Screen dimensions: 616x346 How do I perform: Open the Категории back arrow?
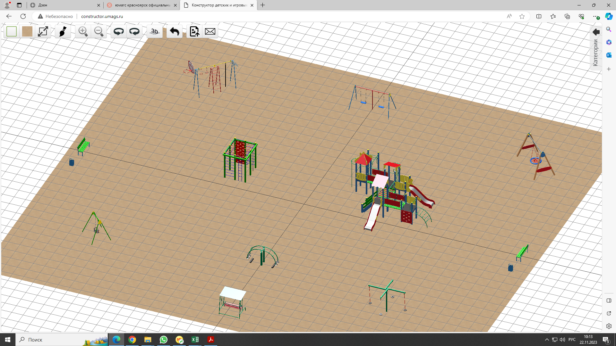pos(596,32)
